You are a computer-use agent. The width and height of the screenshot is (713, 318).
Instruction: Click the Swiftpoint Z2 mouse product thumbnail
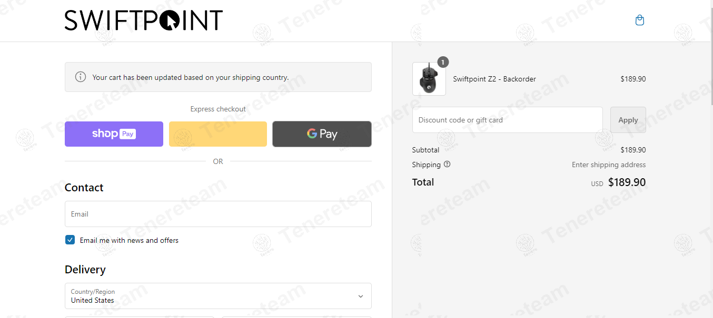pos(429,79)
